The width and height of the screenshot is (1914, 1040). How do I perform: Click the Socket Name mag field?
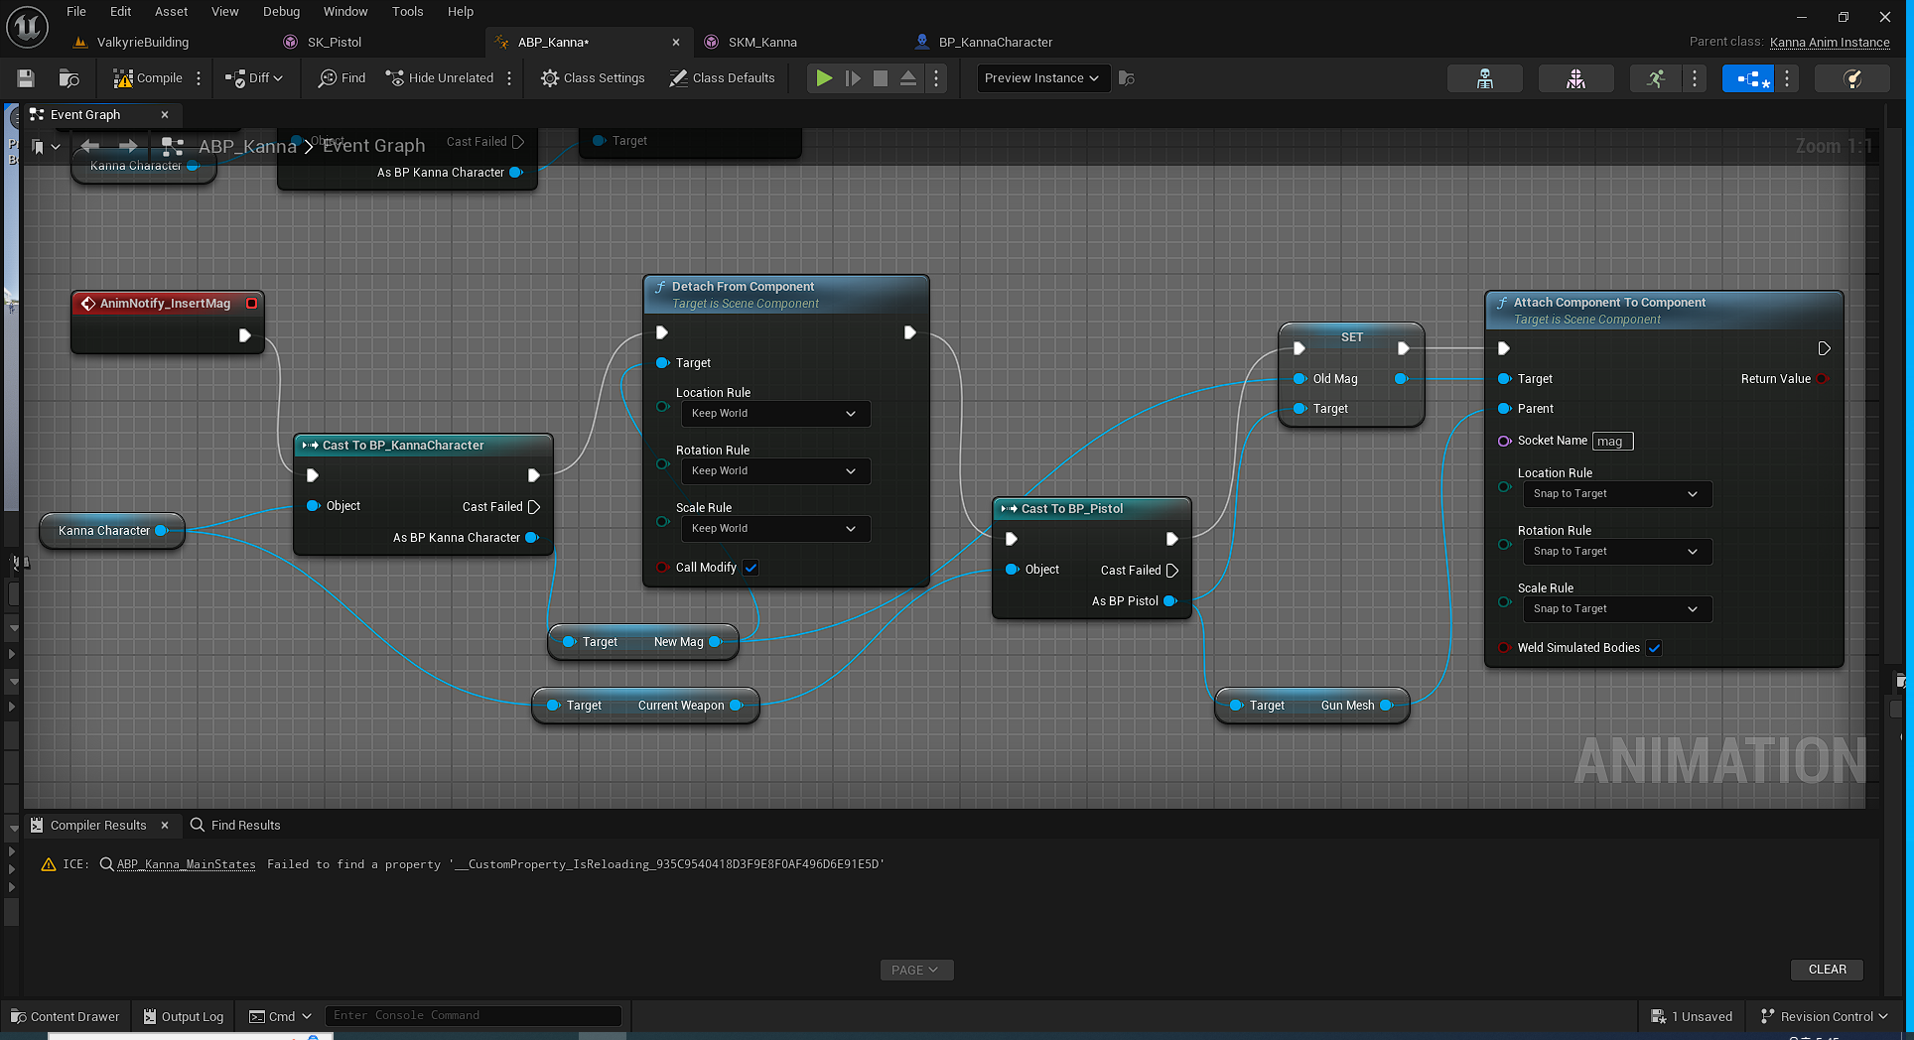[x=1612, y=442]
